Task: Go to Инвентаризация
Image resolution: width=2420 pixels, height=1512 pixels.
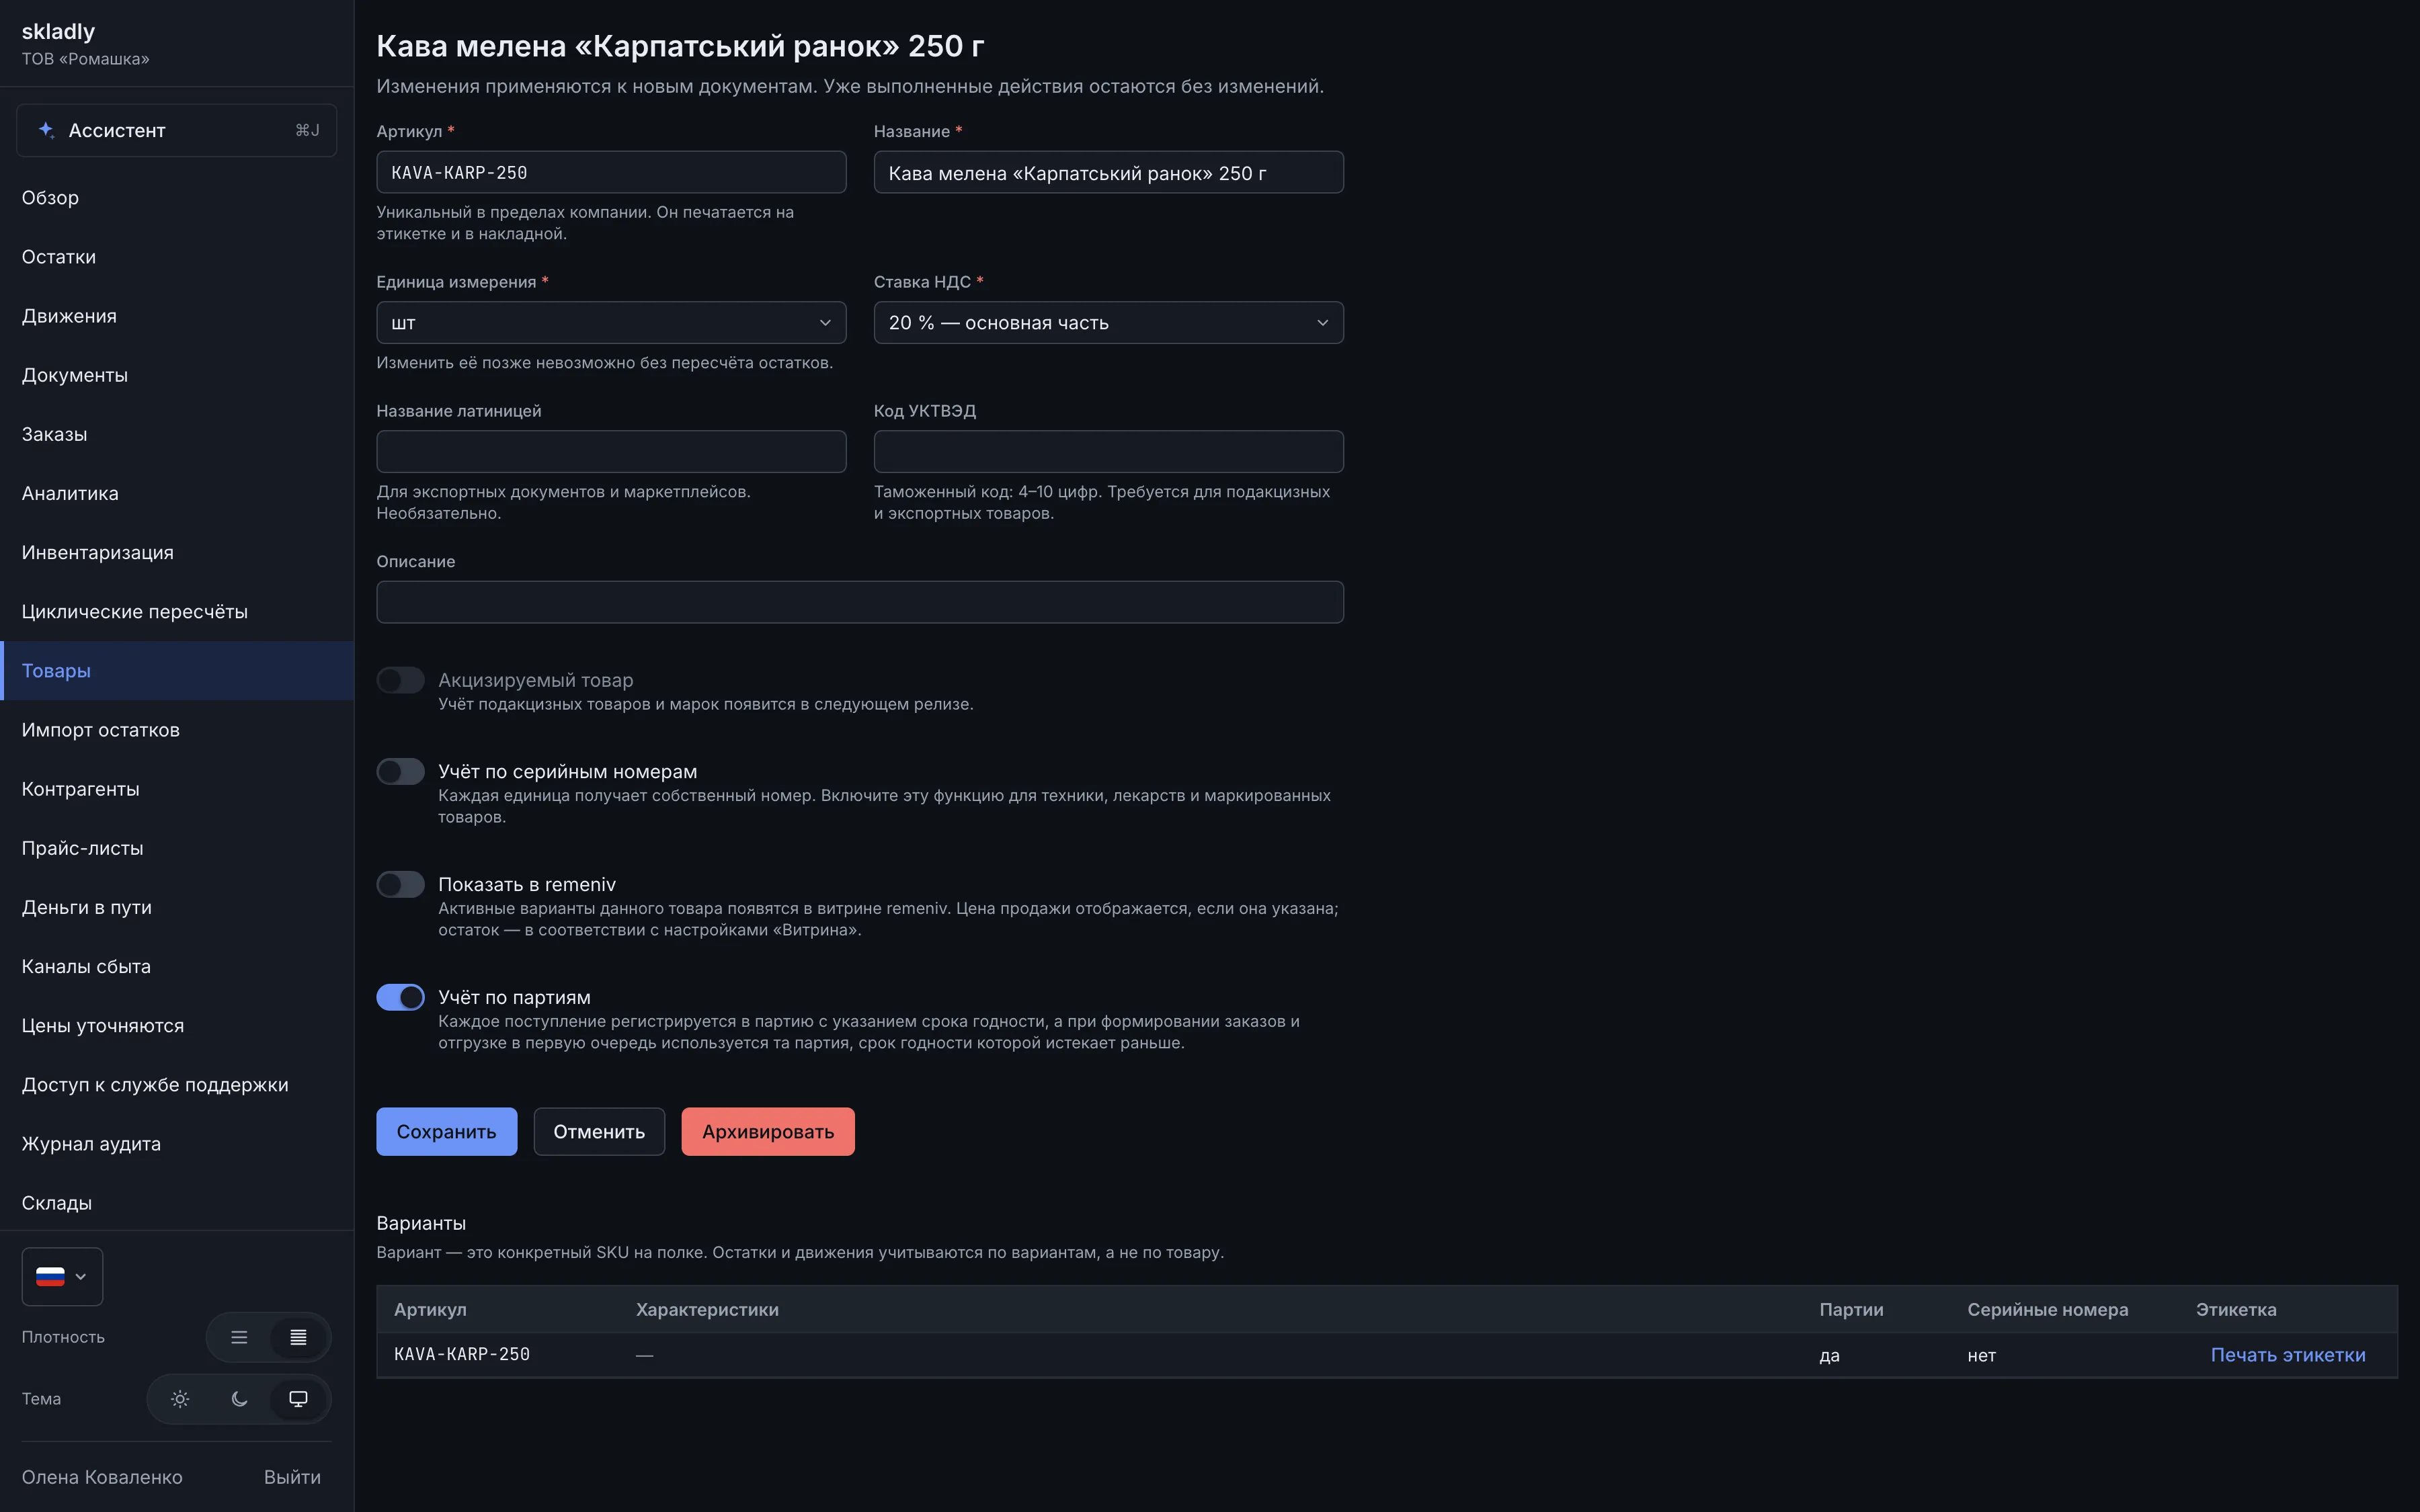Action: tap(177, 552)
